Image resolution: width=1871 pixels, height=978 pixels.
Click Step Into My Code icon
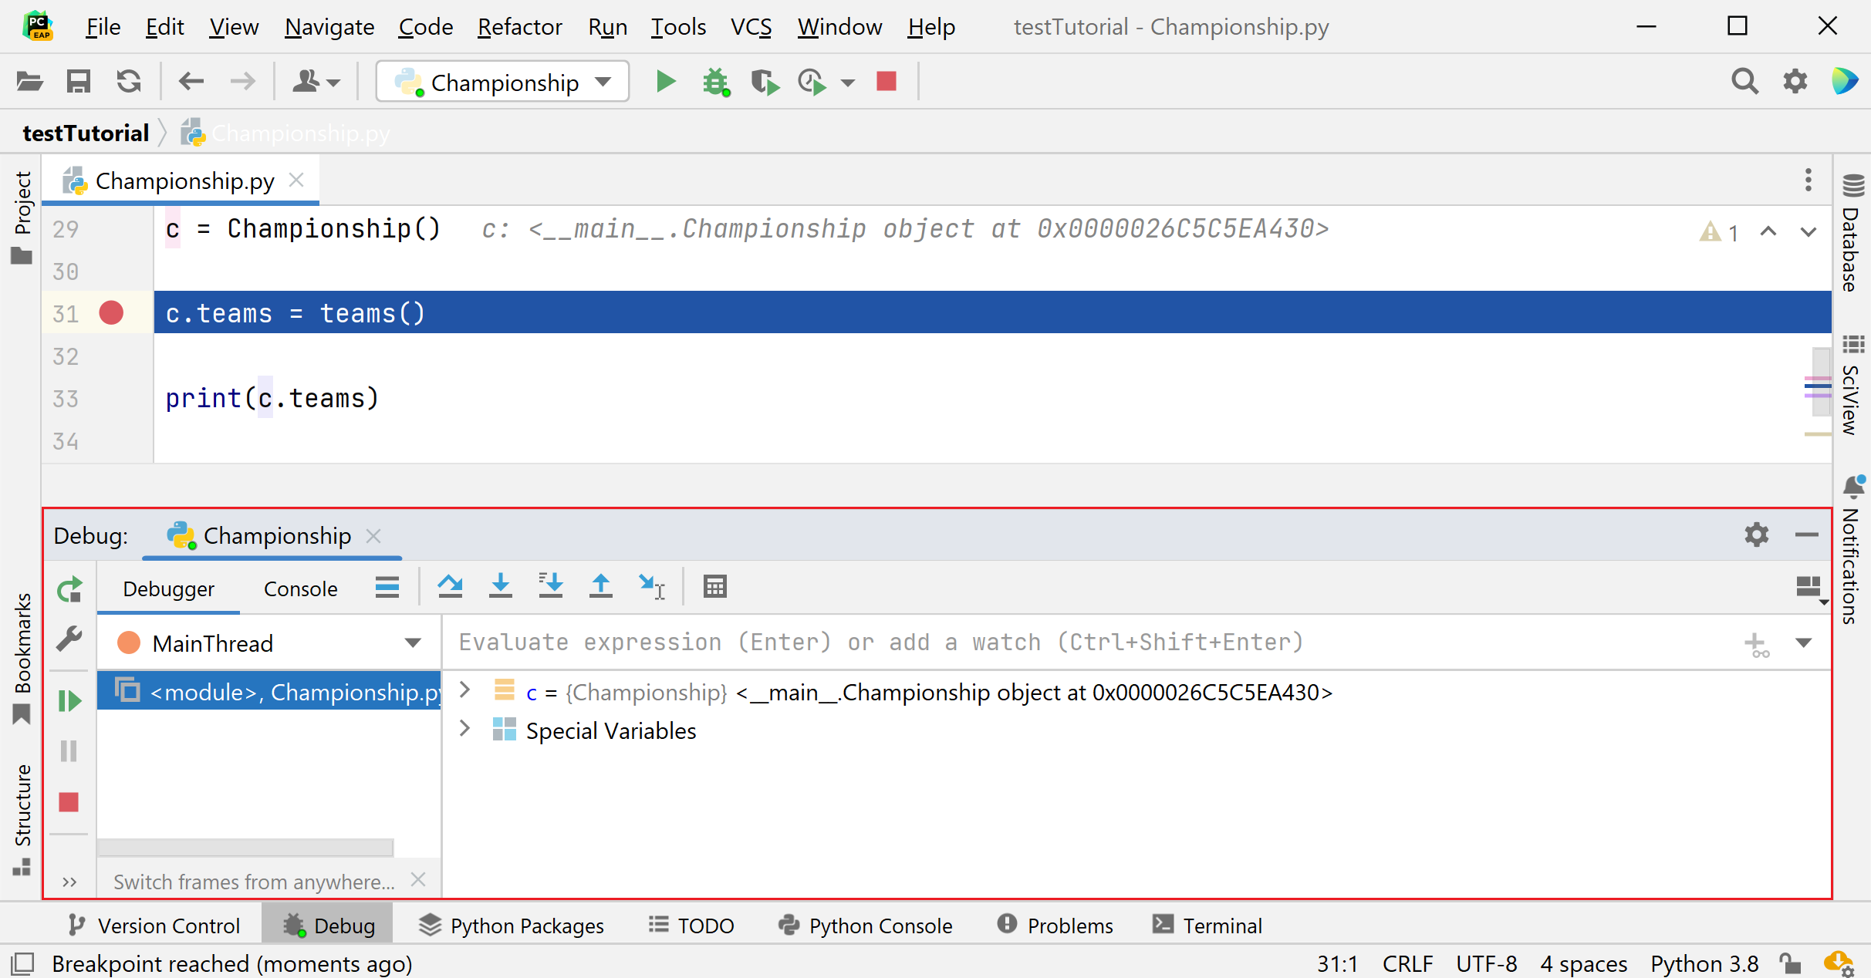click(550, 587)
